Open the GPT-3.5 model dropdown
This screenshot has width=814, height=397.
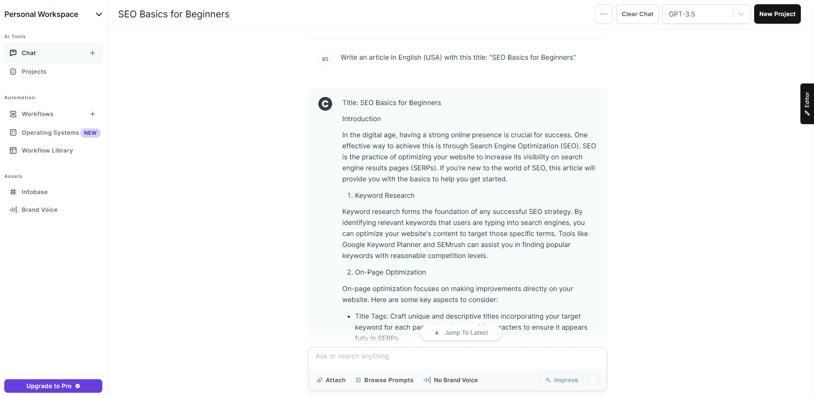(x=741, y=14)
